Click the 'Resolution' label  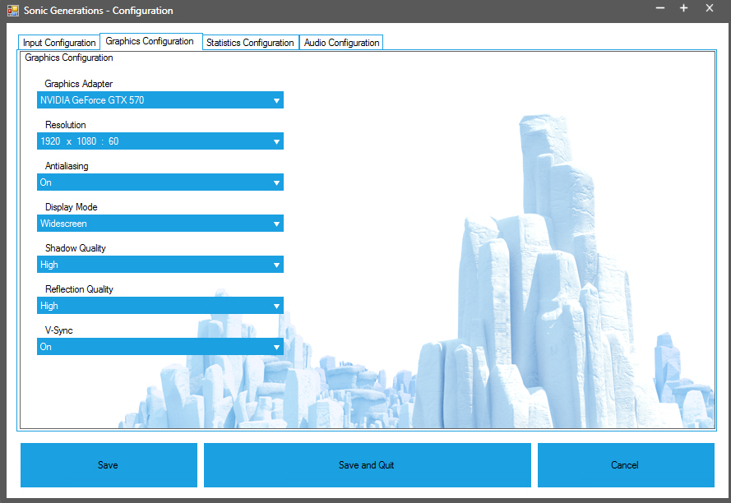(x=66, y=125)
